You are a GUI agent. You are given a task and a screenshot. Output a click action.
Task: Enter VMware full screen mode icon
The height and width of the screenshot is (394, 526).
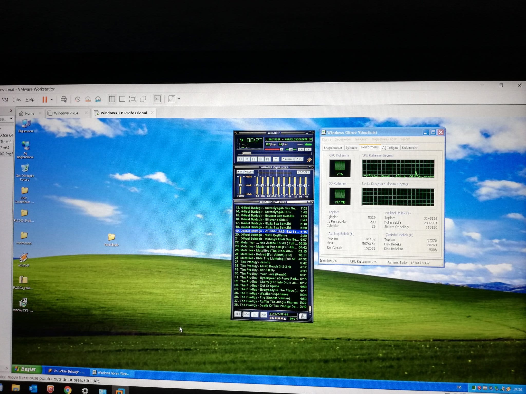click(133, 99)
